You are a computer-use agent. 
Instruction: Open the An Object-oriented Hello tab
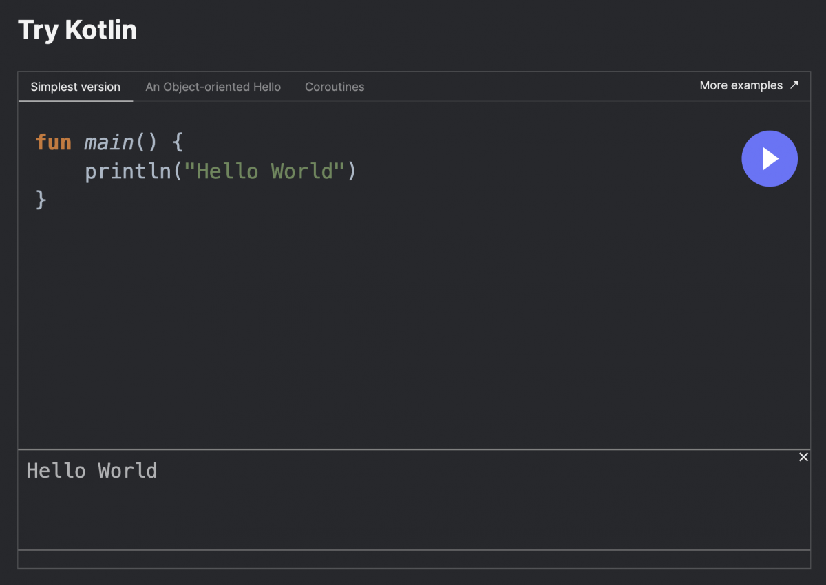click(213, 87)
